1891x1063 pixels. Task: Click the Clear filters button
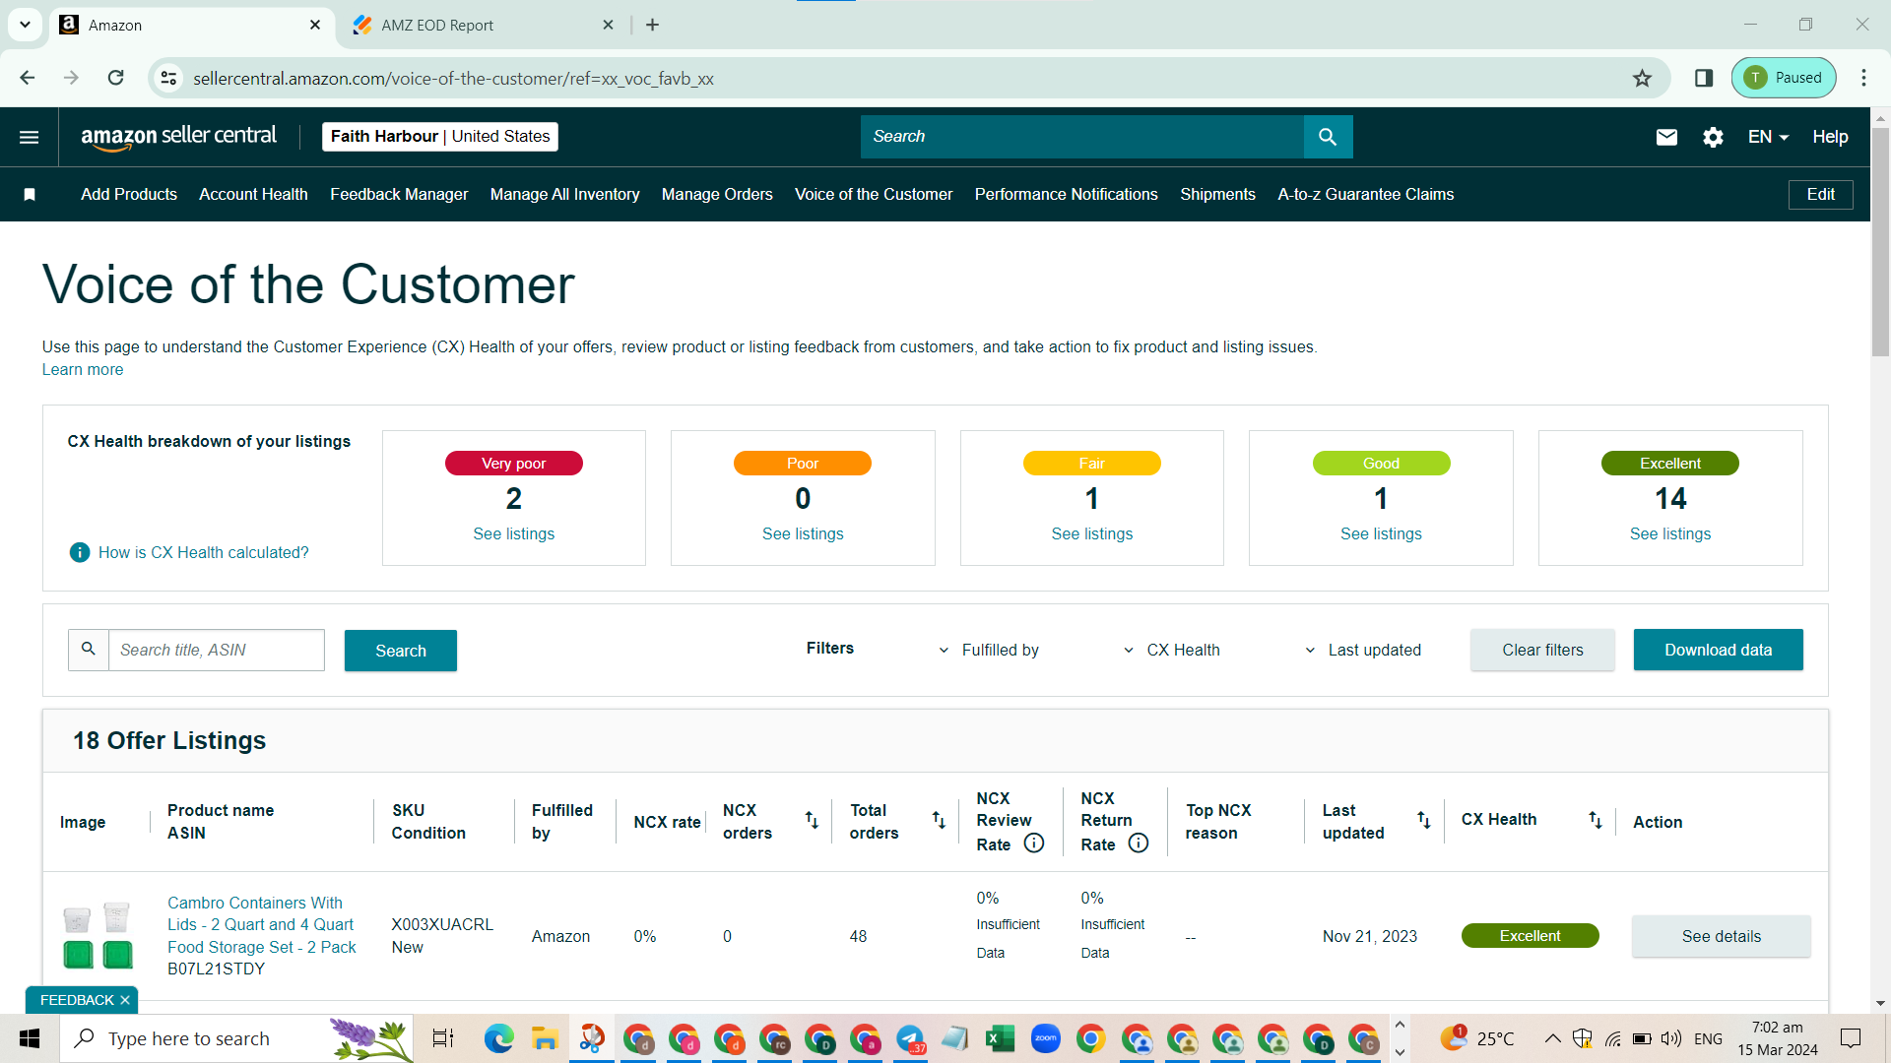(x=1543, y=650)
